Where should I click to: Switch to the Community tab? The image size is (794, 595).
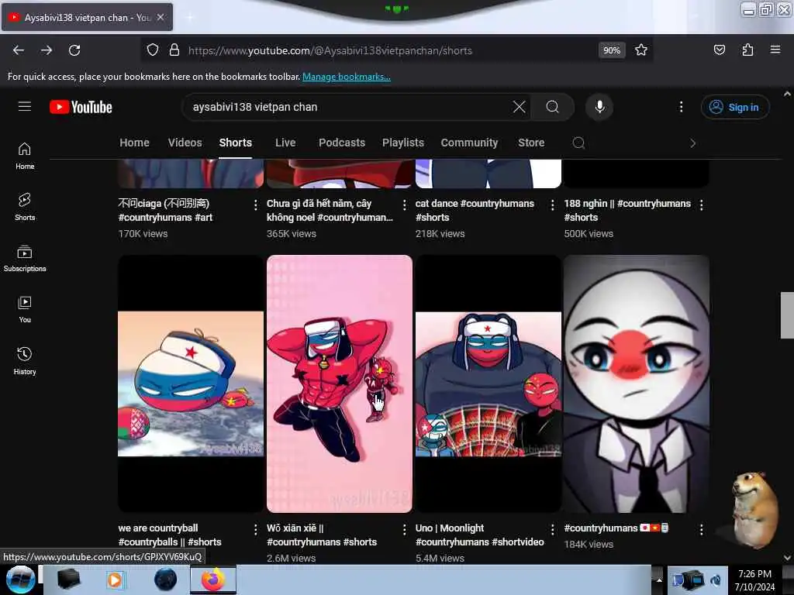[469, 143]
